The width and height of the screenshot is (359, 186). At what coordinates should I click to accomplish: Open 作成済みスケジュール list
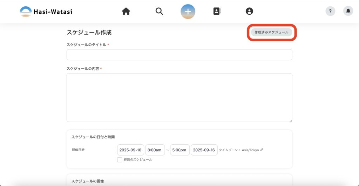[x=271, y=32]
